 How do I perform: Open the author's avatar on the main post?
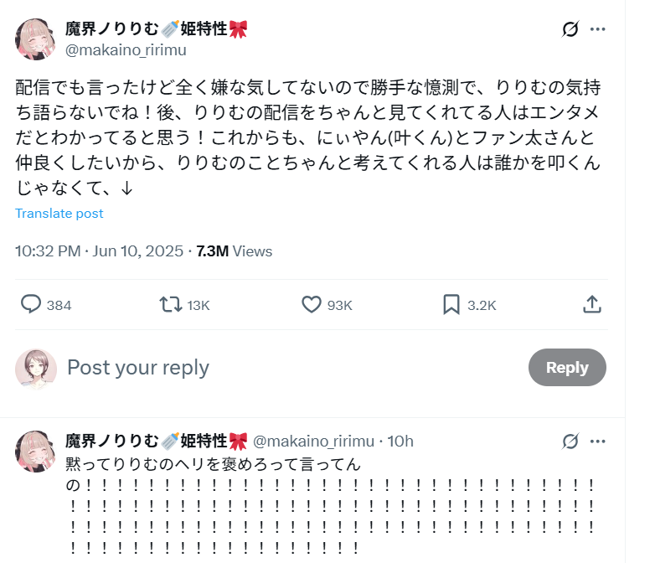(x=36, y=39)
